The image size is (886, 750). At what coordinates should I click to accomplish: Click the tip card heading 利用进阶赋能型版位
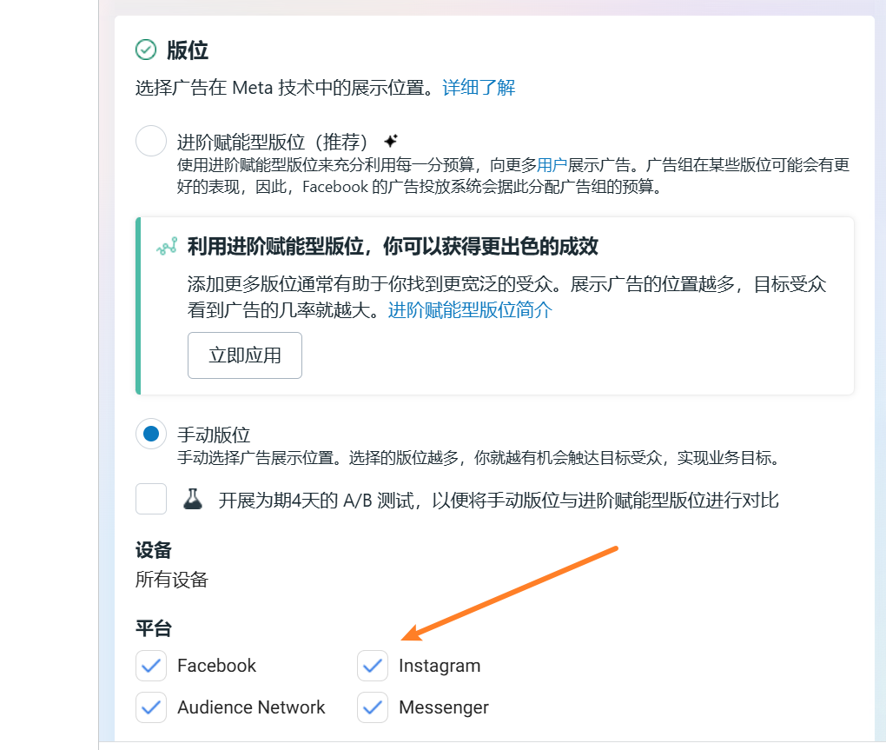(393, 247)
